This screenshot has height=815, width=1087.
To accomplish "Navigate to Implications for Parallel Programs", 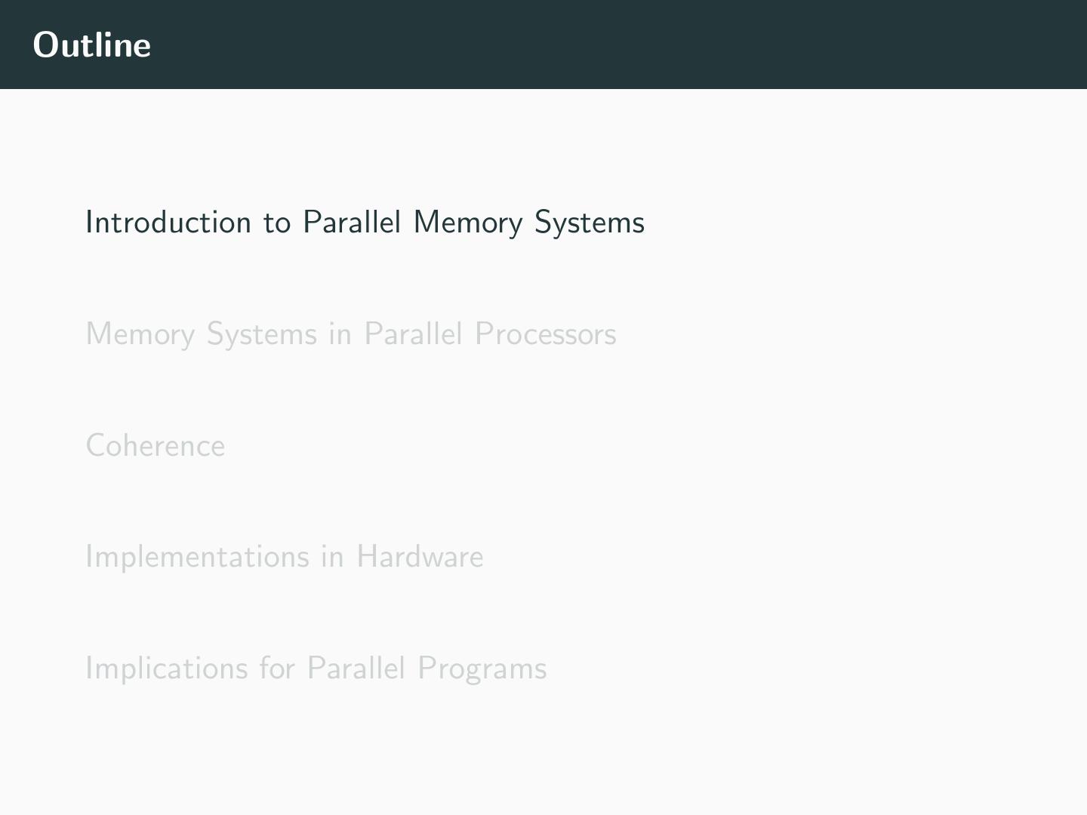I will [316, 669].
